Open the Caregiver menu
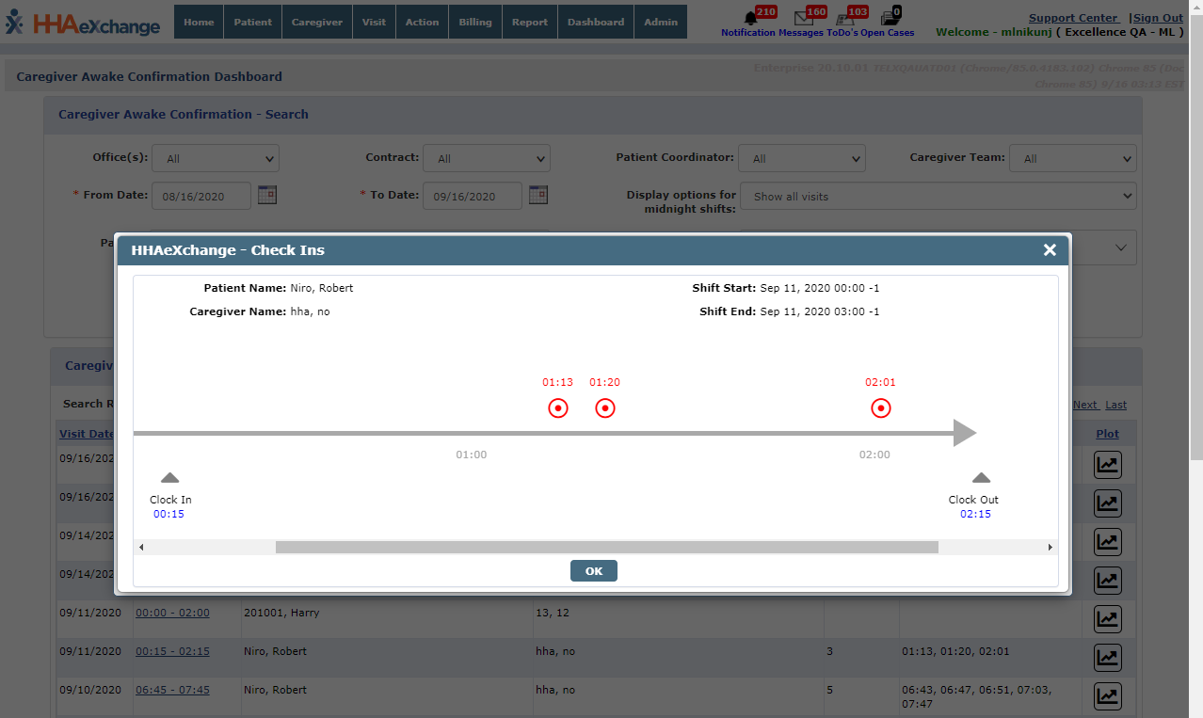Screen dimensions: 1203x718 [317, 22]
